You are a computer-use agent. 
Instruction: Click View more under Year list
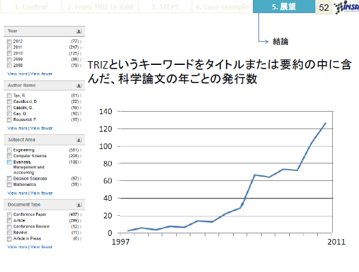[17, 74]
